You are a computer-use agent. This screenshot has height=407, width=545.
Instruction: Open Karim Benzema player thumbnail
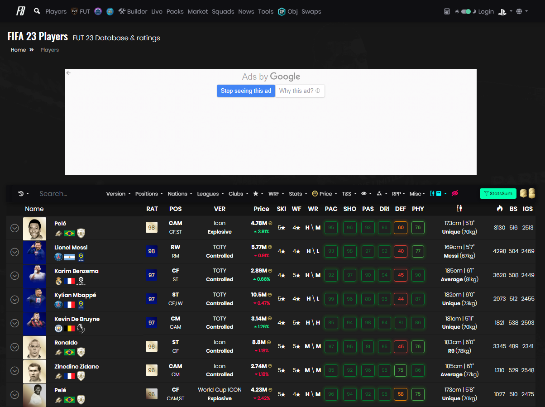coord(35,275)
